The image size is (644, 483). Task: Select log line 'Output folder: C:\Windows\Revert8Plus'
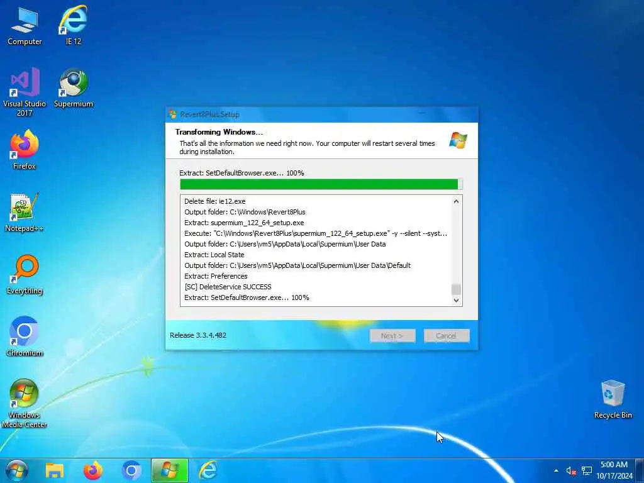[x=245, y=212]
